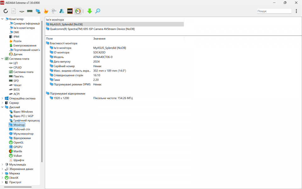Open the OpenGL tree item

point(16,142)
